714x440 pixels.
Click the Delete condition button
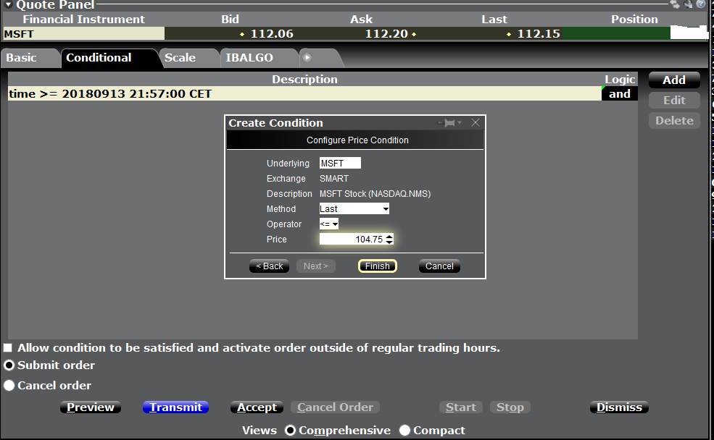click(674, 121)
